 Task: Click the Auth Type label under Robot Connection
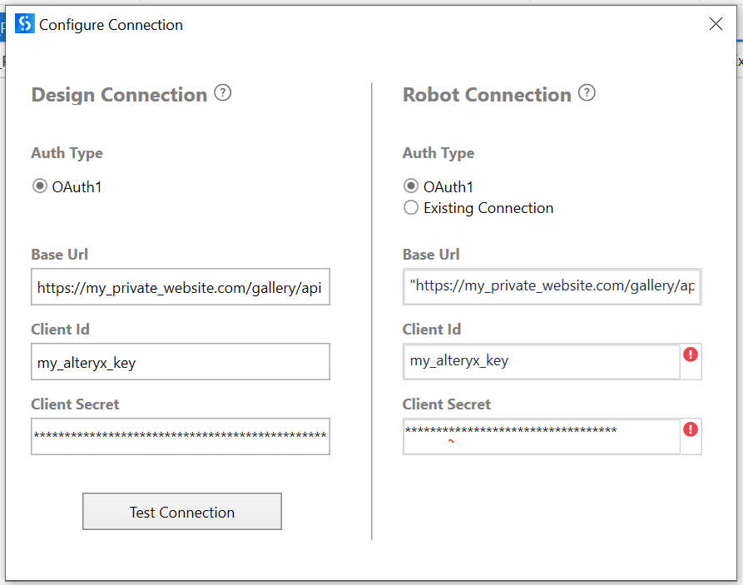coord(438,153)
